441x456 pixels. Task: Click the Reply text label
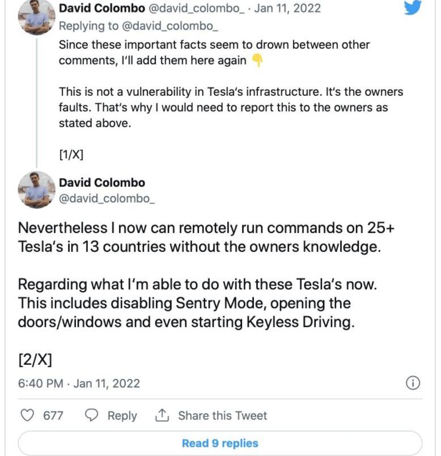(122, 416)
